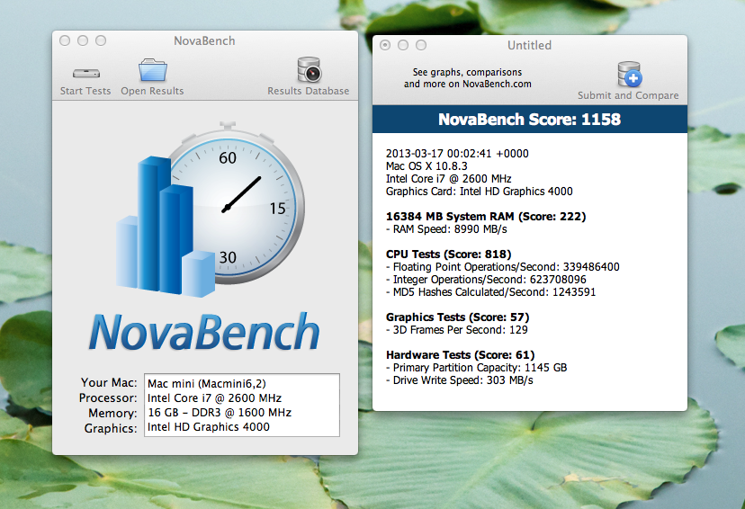Close the NovaBench window
This screenshot has width=745, height=509.
65,40
